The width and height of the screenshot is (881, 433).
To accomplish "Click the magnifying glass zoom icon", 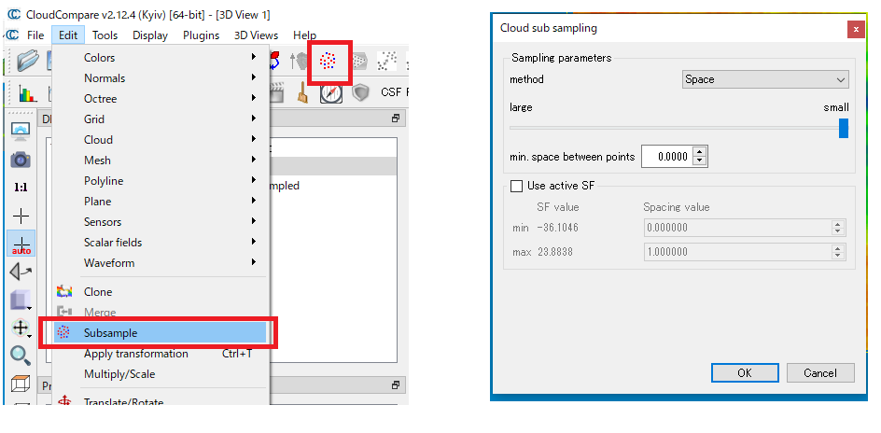I will [21, 355].
